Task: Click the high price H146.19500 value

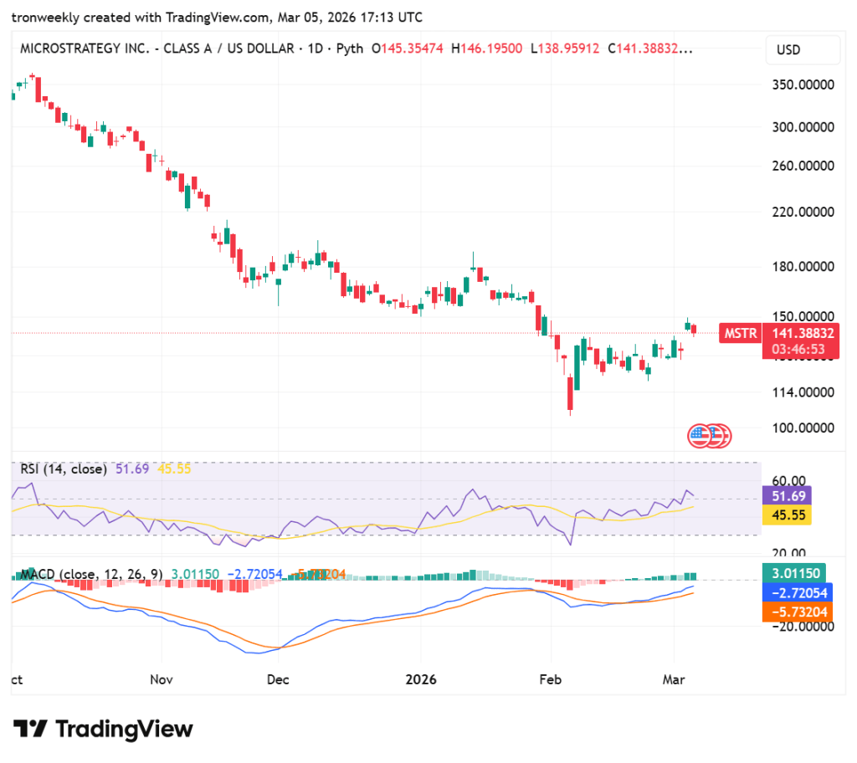Action: (x=486, y=49)
